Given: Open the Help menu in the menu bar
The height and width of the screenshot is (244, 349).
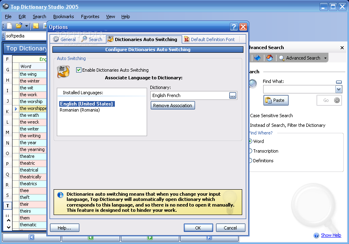Looking at the screenshot, I should click(x=125, y=17).
